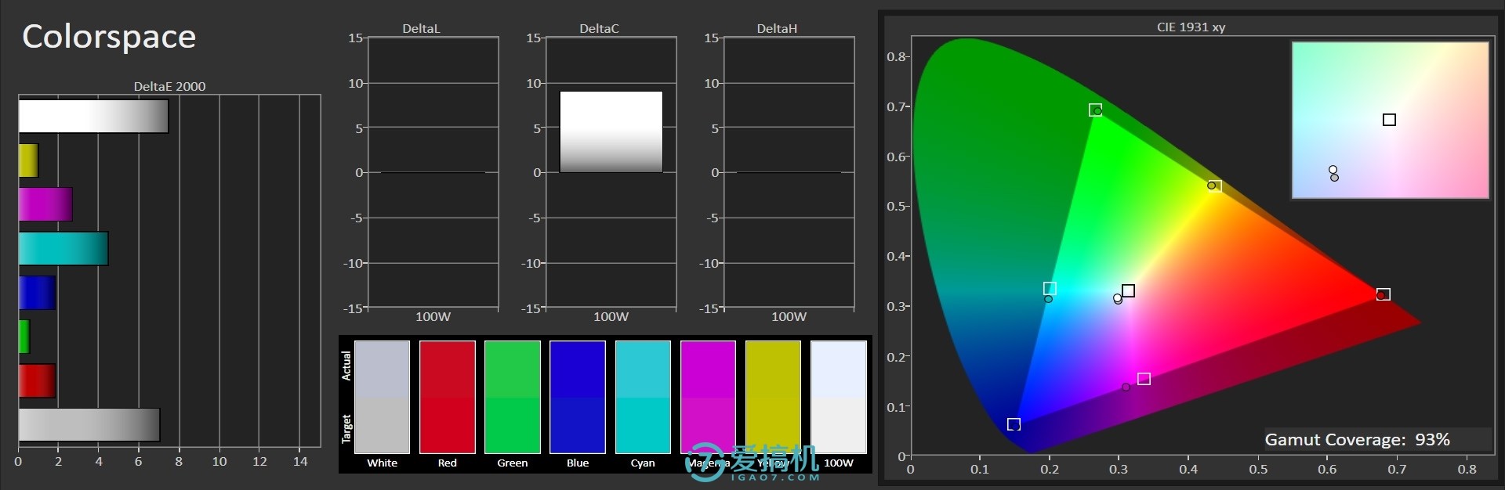Click blue primary target square on CIE diagram
Viewport: 1505px width, 490px height.
[x=1014, y=424]
